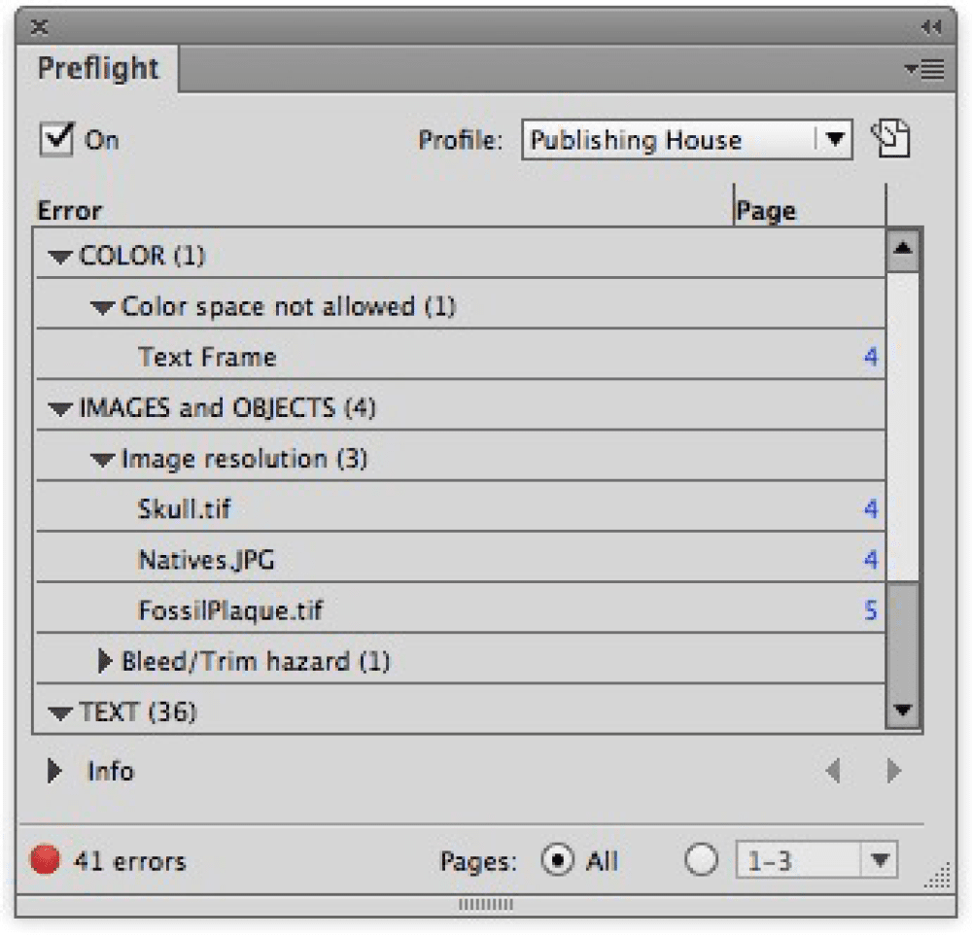The image size is (972, 938).
Task: Go to previous error arrow
Action: 832,772
